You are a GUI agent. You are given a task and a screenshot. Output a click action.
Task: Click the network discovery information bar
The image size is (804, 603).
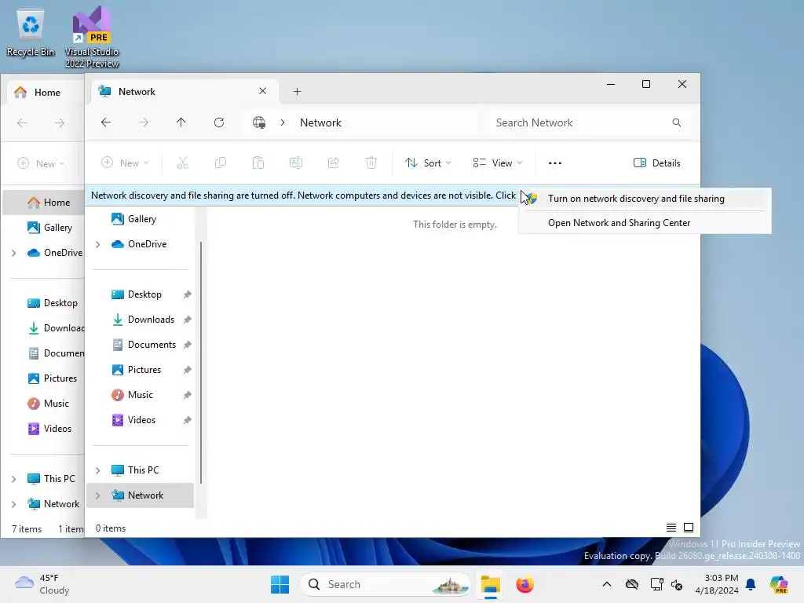[302, 196]
